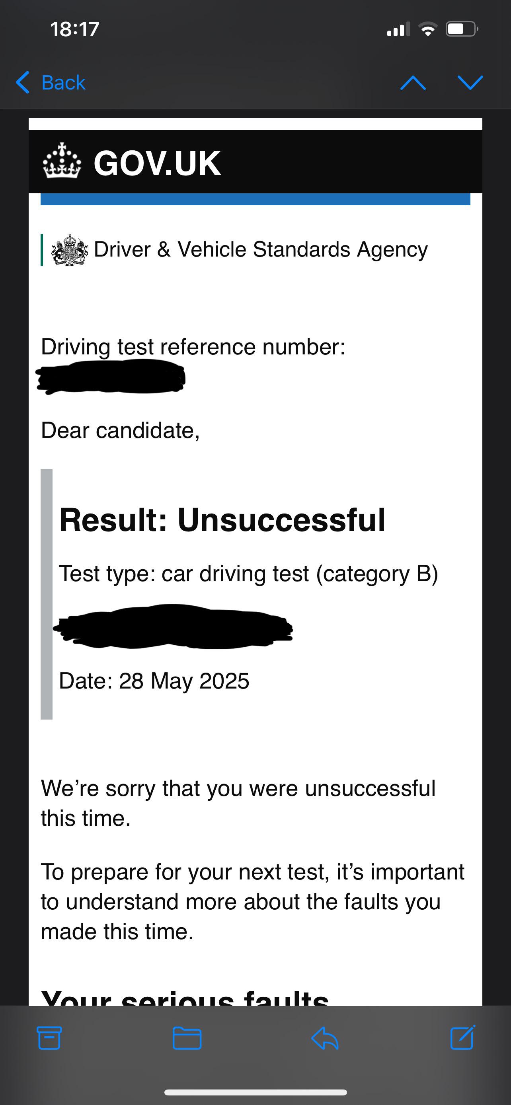Archive this email using the archive icon
Viewport: 511px width, 1105px height.
[49, 1039]
